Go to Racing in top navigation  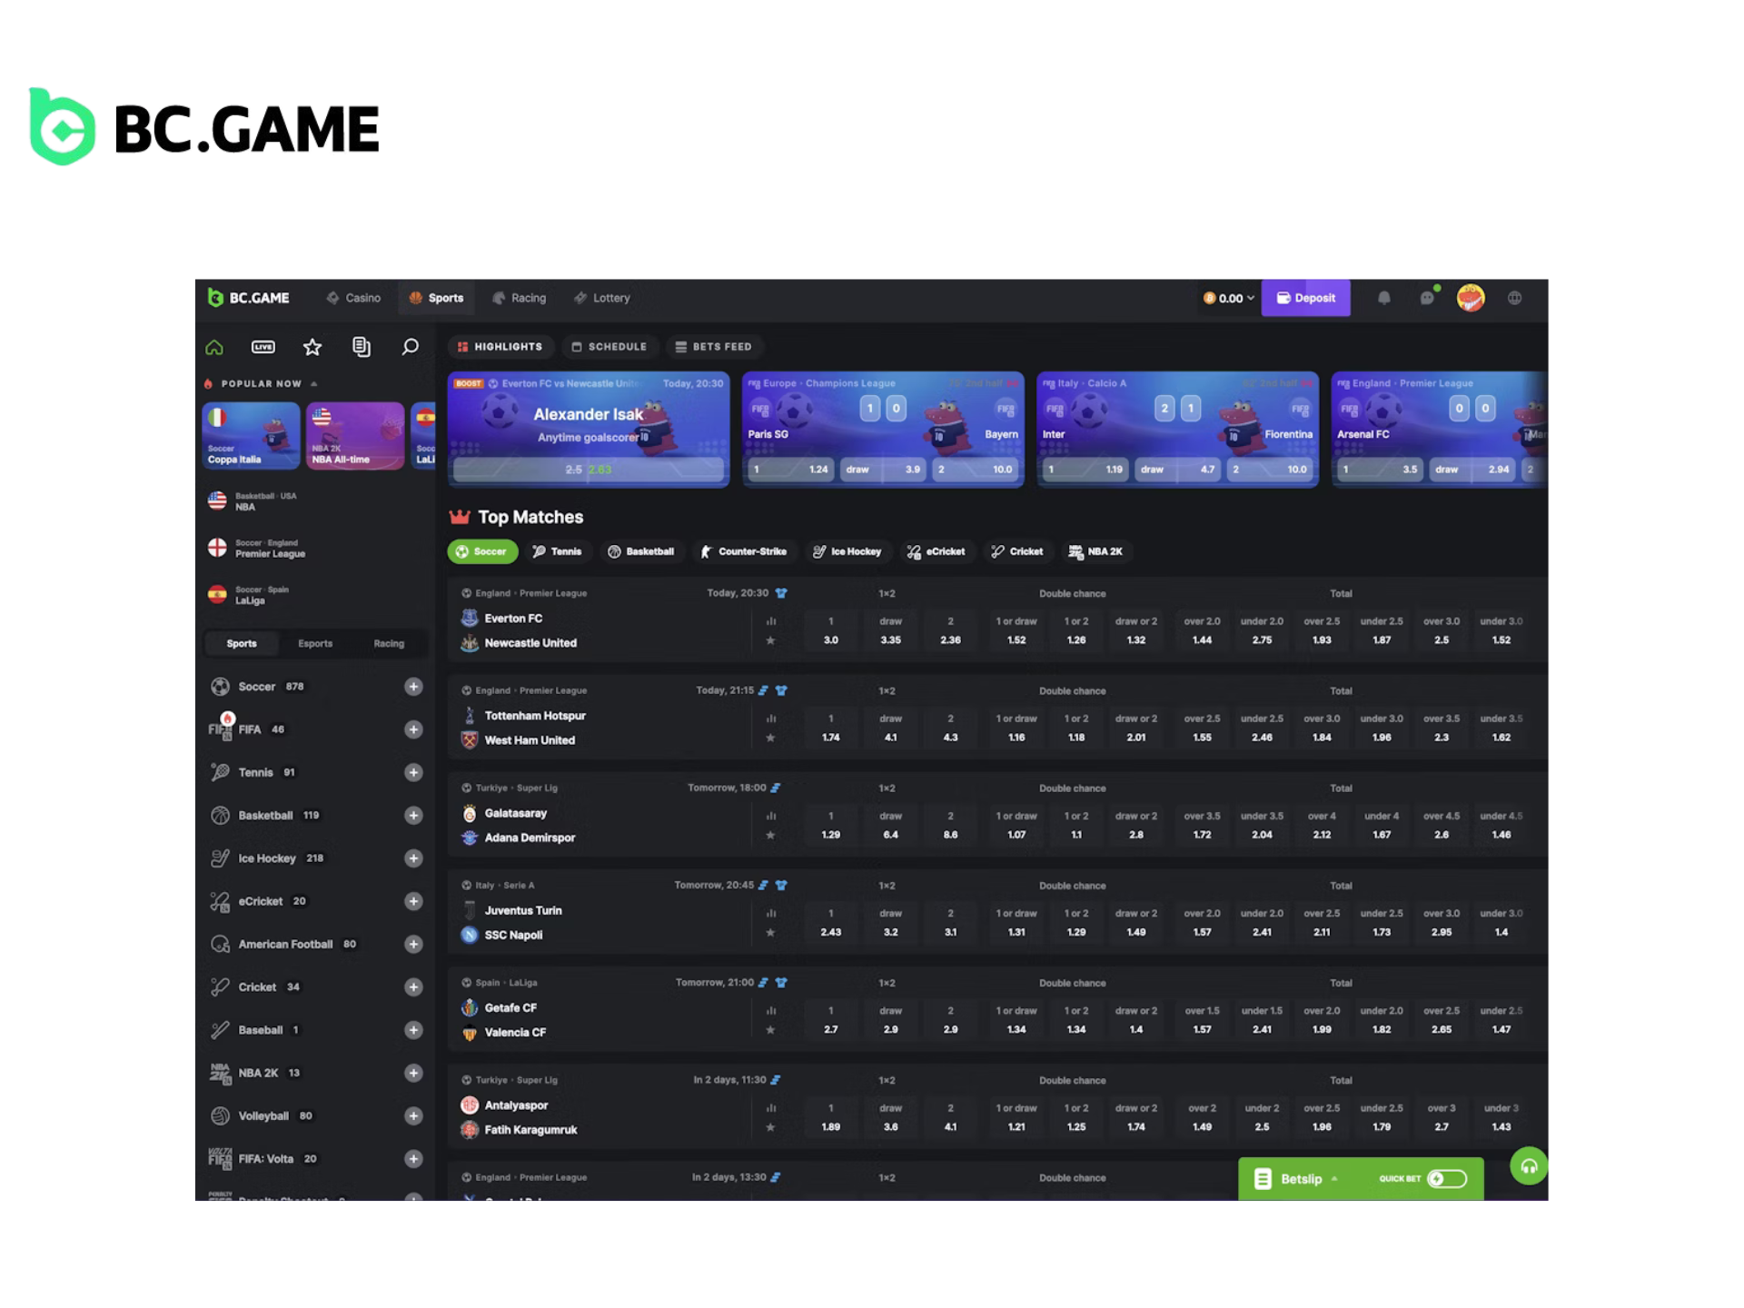(x=520, y=298)
